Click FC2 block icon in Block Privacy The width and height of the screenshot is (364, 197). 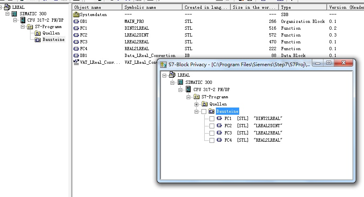click(220, 126)
